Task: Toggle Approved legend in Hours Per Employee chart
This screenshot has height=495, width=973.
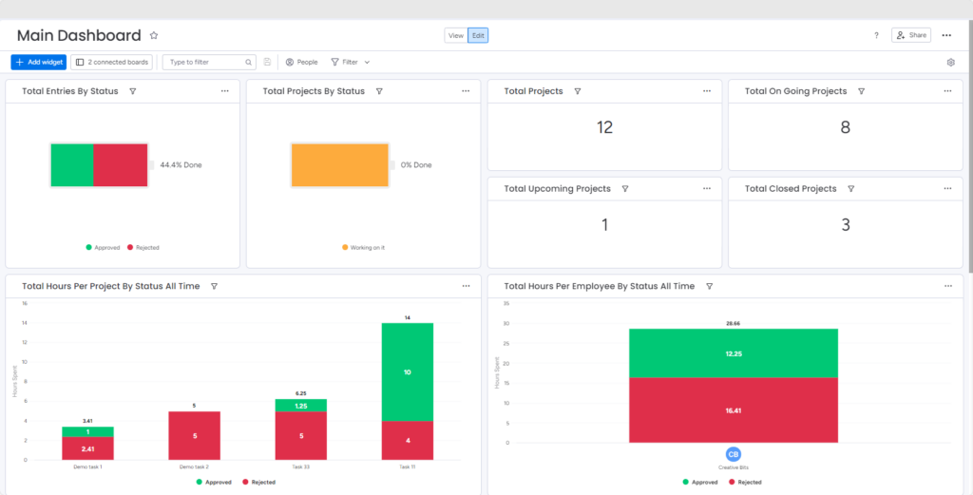Action: 700,482
